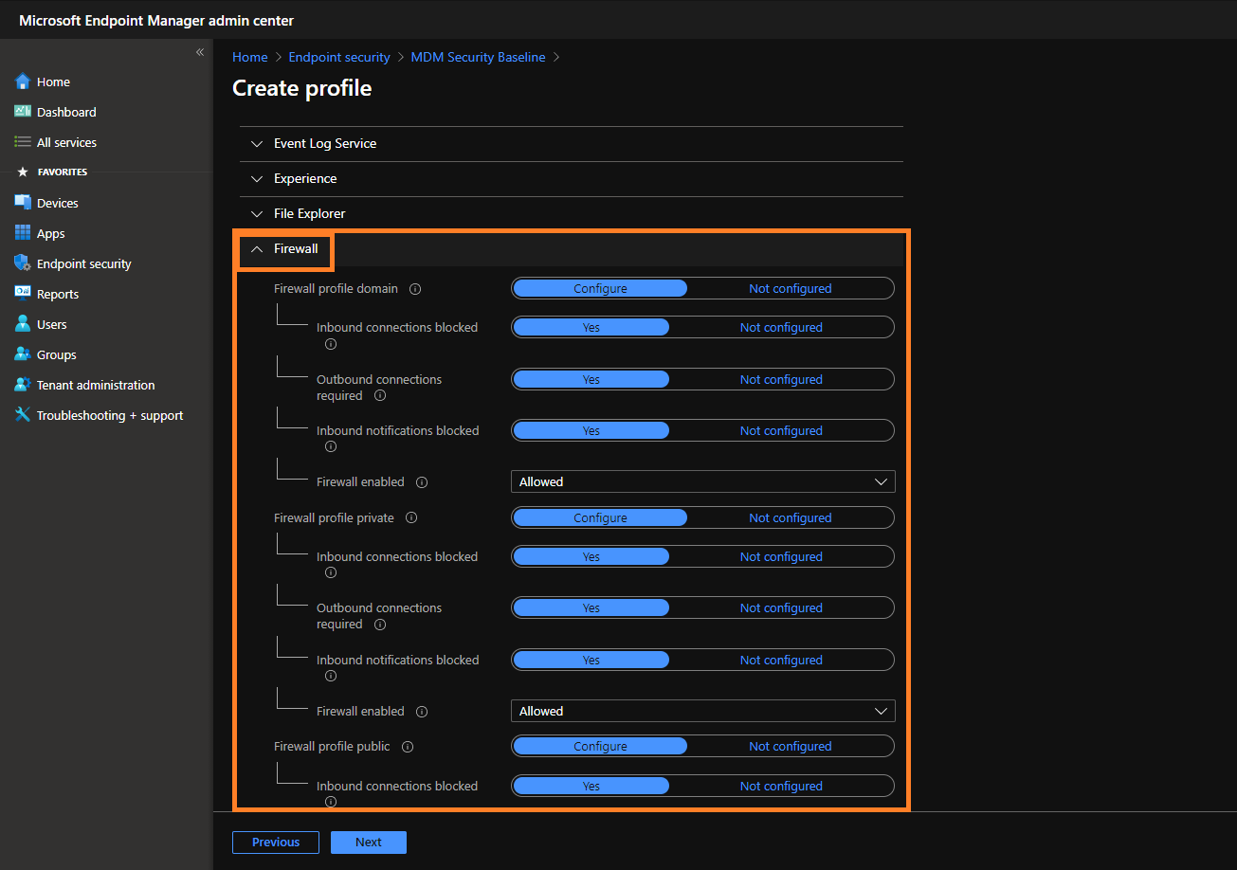Open domain Firewall enabled dropdown

(703, 481)
